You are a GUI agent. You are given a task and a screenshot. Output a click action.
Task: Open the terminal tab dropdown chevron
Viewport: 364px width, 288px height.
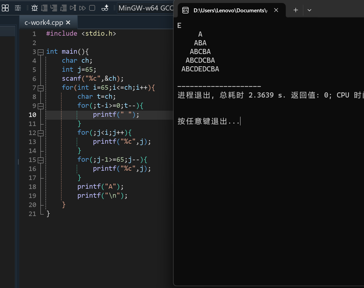point(309,10)
